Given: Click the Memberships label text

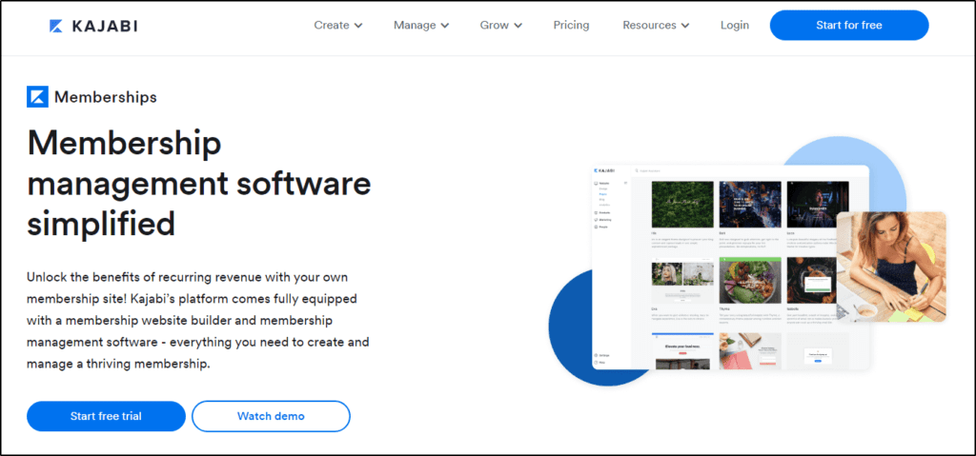Looking at the screenshot, I should [x=105, y=97].
